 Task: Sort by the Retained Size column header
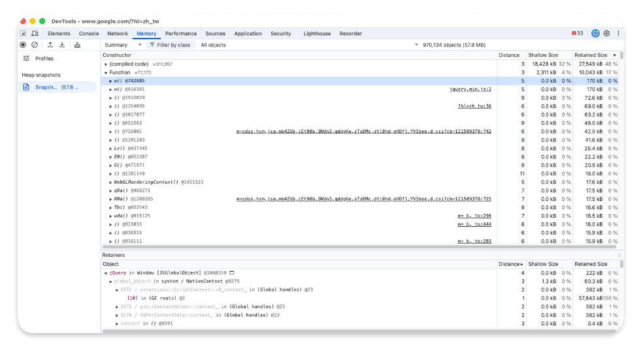595,55
